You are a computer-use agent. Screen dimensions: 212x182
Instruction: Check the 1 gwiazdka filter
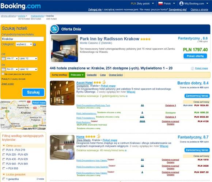click(x=4, y=179)
